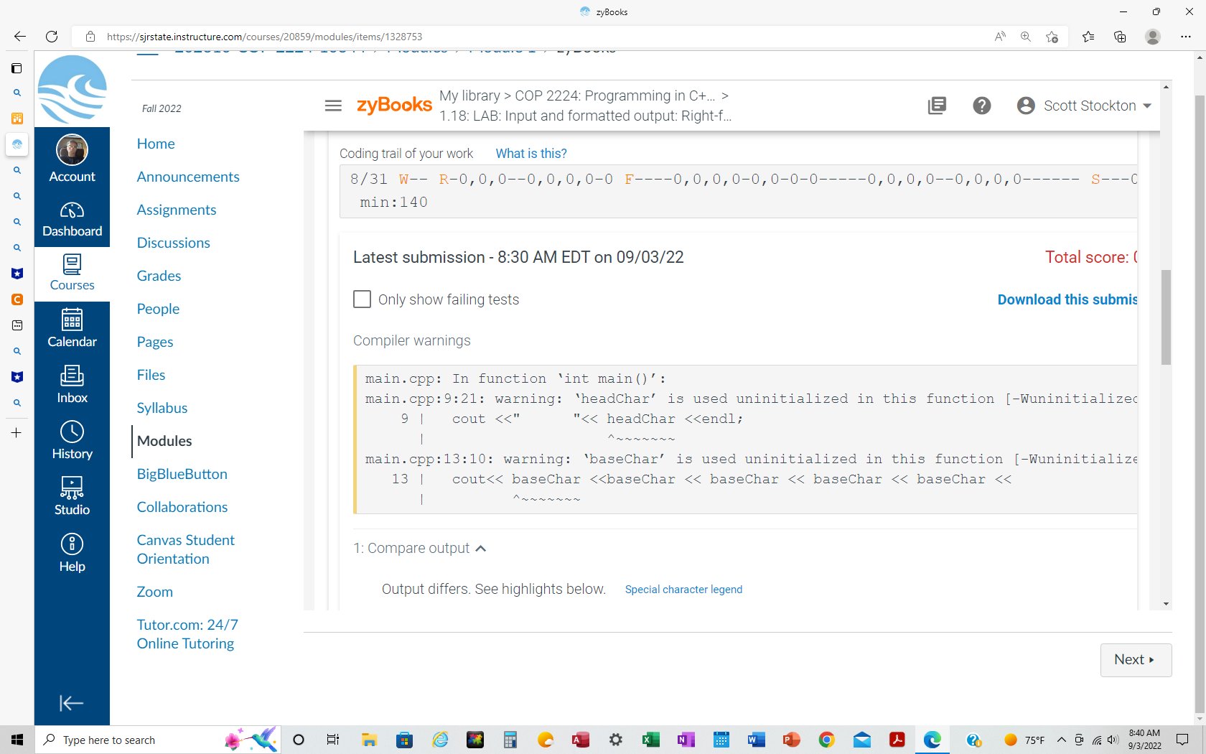
Task: Open course Assignments
Action: [177, 210]
